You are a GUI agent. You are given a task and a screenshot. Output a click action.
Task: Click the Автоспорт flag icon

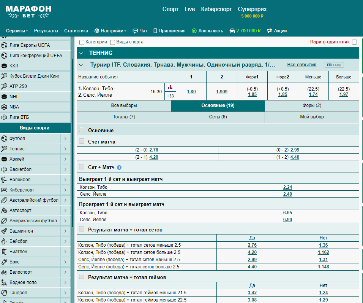[x=4, y=211]
